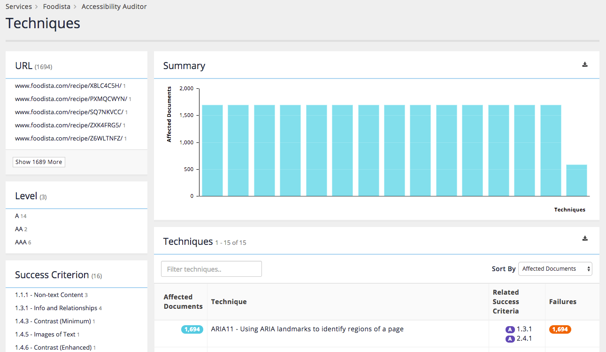Click the shortest last bar in chart
The height and width of the screenshot is (352, 606).
[x=576, y=180]
